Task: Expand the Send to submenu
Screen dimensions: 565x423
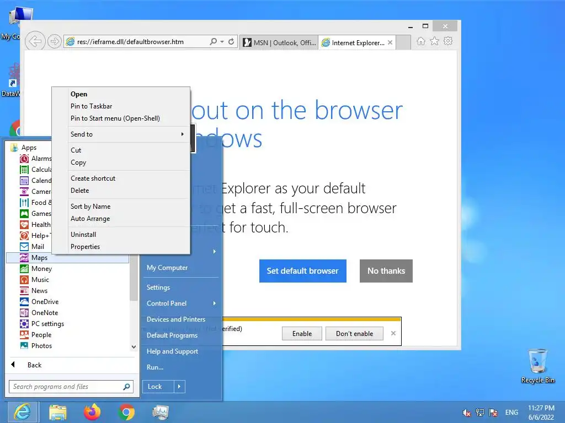Action: tap(183, 134)
